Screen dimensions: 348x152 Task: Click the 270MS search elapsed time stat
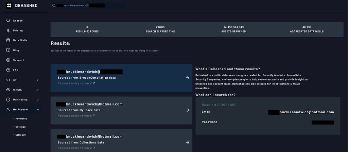(160, 29)
